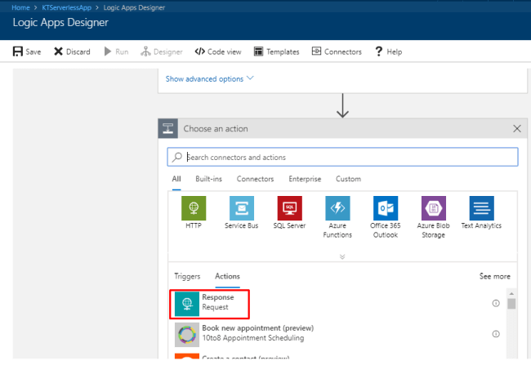Click the scroll-up arrow of the actions list

[511, 294]
